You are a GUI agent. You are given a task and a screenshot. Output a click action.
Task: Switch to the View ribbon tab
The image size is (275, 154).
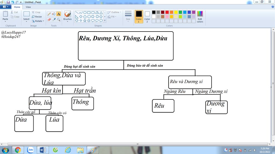(x=28, y=7)
